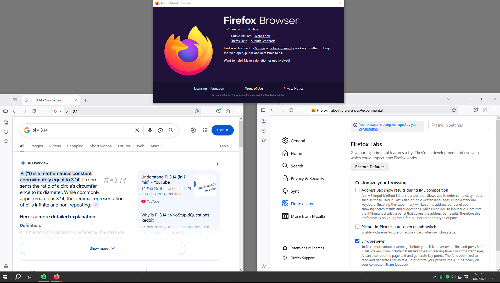Open List all tabs icon in left window
The image size is (500, 283).
[15, 100]
